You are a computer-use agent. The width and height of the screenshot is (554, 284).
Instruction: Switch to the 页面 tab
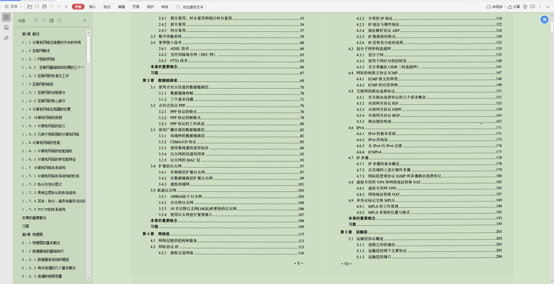click(136, 7)
